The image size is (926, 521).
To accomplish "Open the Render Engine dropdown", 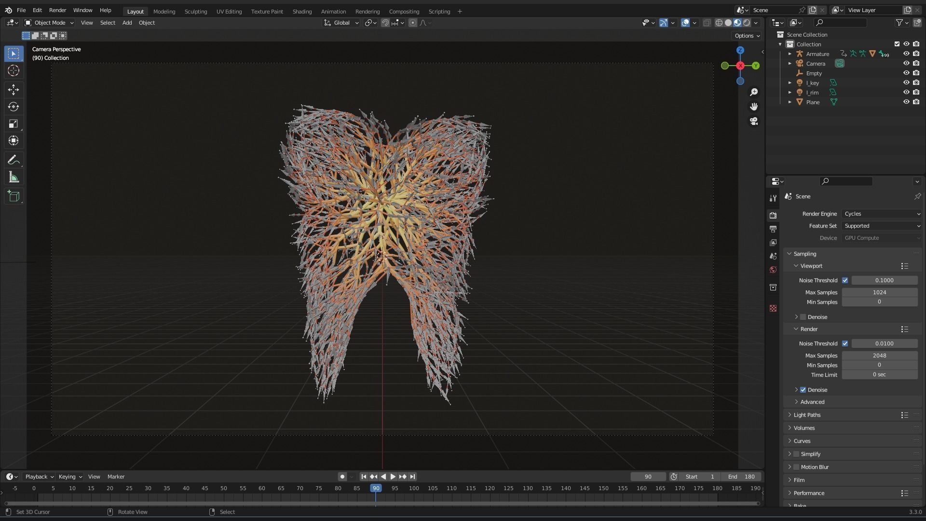I will click(882, 214).
